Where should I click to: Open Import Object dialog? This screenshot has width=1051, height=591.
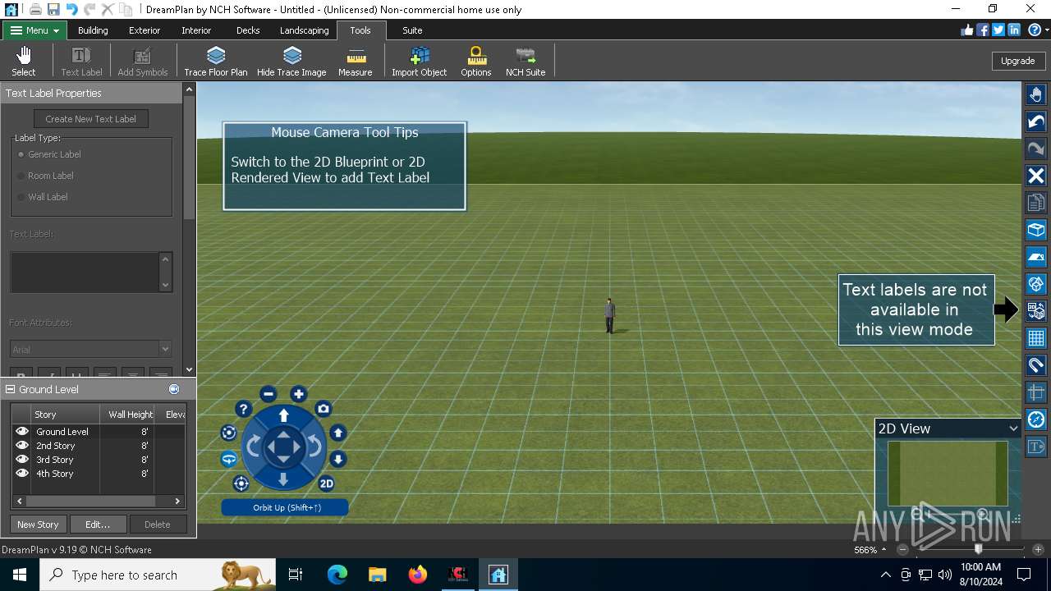click(420, 62)
